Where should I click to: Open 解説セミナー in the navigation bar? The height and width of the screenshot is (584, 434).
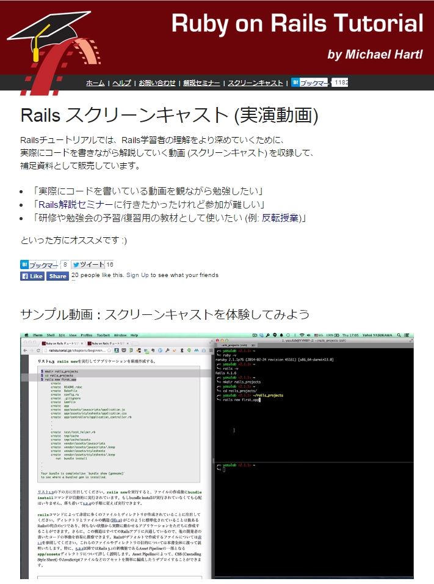pos(201,83)
